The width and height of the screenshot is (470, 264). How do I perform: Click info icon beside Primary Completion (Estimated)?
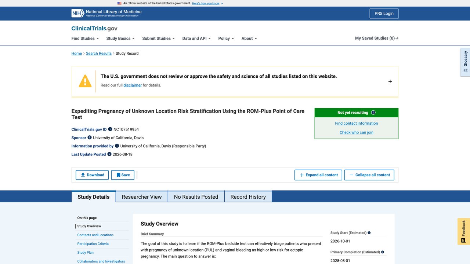pos(383,252)
